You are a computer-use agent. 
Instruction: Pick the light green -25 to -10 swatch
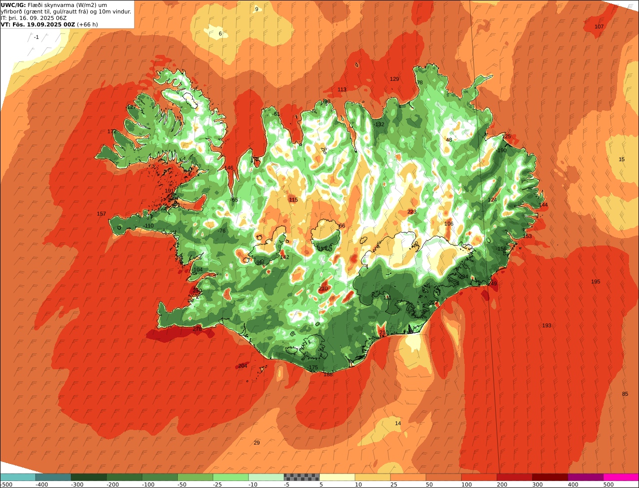pyautogui.click(x=231, y=477)
